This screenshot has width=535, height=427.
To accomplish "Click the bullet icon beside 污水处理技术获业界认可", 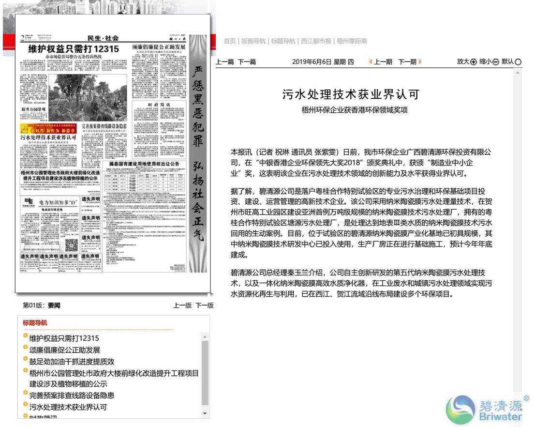I will [x=25, y=404].
